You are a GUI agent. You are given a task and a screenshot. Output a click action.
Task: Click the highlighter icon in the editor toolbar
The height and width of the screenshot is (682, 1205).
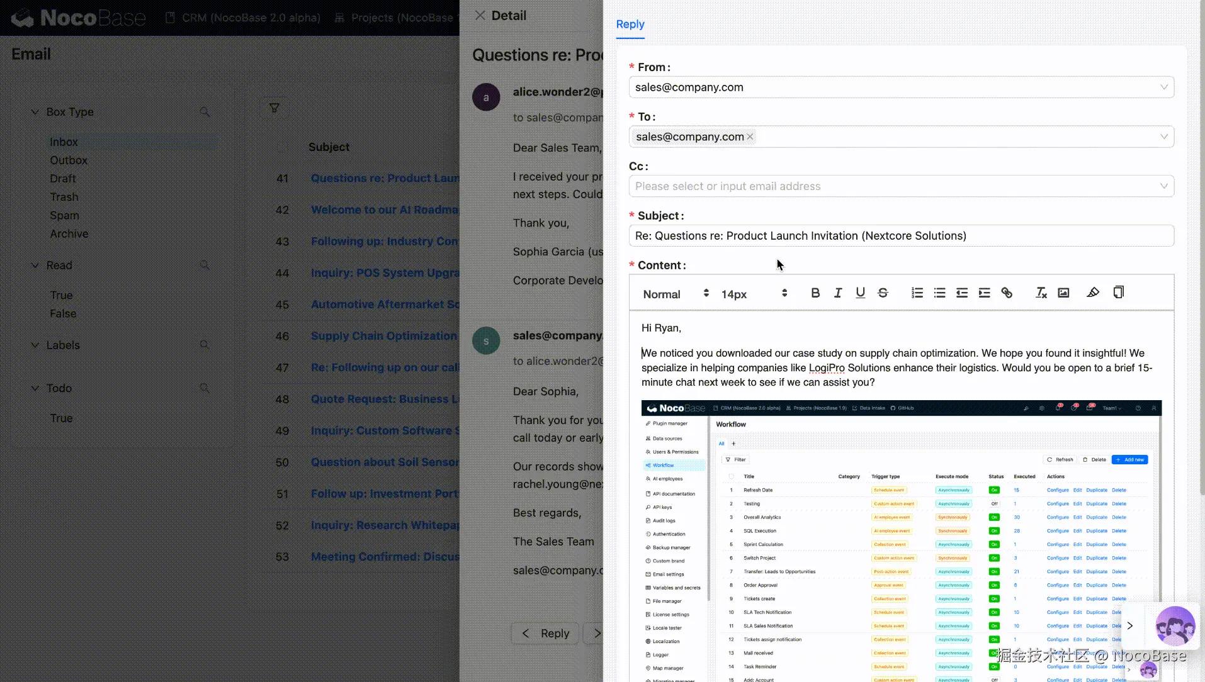[x=1093, y=293]
